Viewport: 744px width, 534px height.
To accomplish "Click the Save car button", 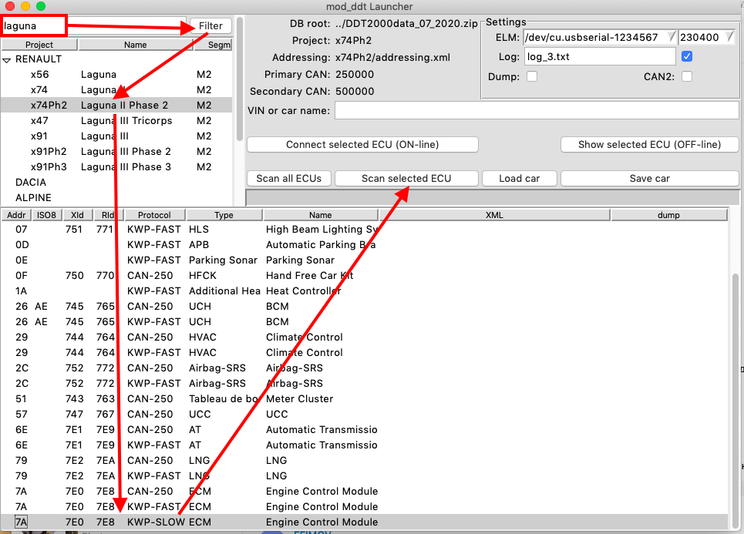I will point(649,178).
